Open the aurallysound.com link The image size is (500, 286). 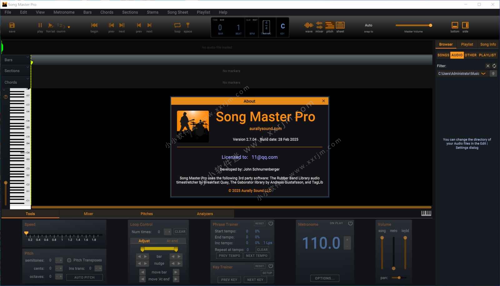265,128
